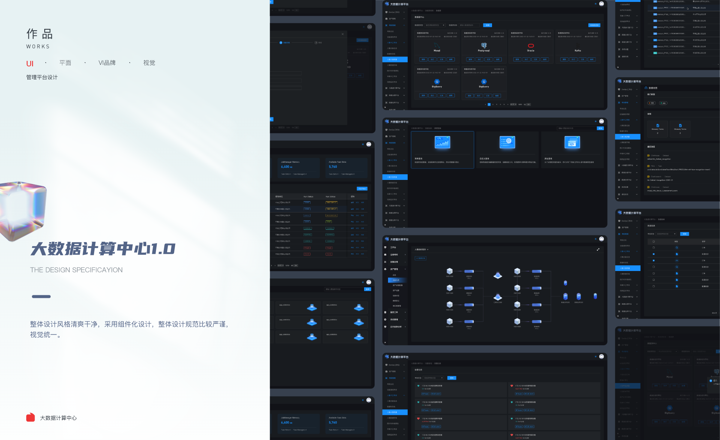
Task: Click the red logo beside 大数据计算中心
Action: [30, 418]
